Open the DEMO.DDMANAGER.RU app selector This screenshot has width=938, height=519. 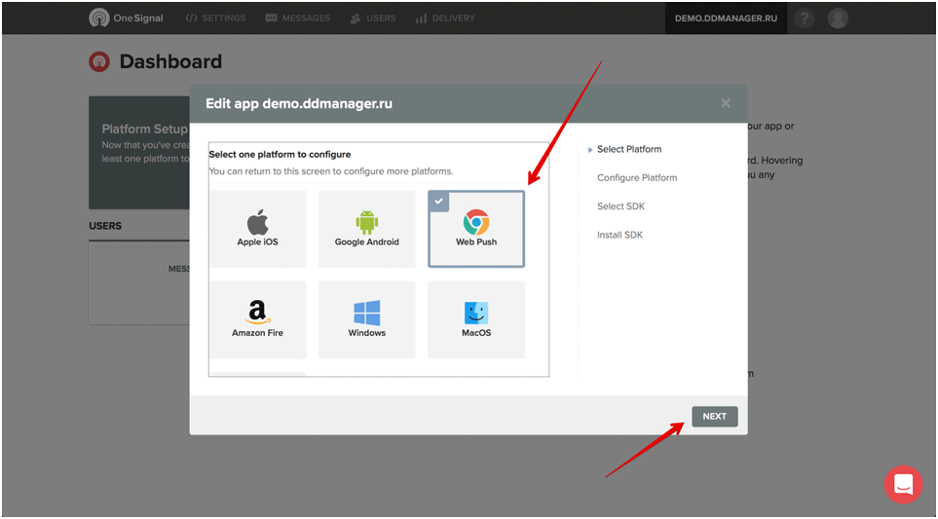(726, 19)
